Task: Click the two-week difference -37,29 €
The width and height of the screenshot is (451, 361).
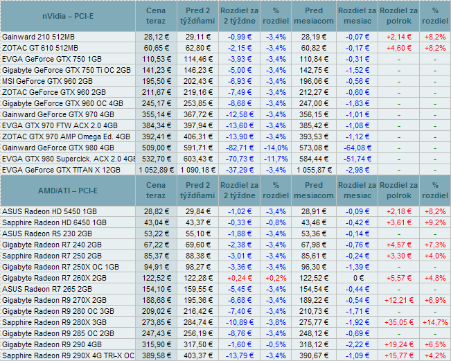Action: click(240, 170)
